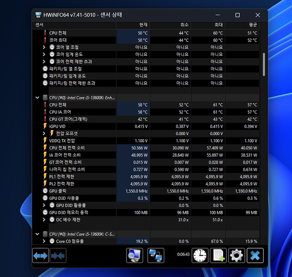Click the expand columns double-arrow icon
292x277 pixels.
(x=40, y=255)
